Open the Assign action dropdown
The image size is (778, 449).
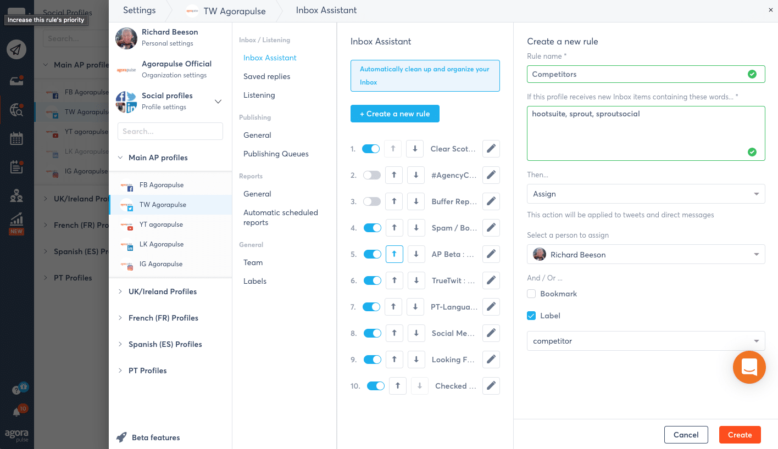[x=646, y=194]
